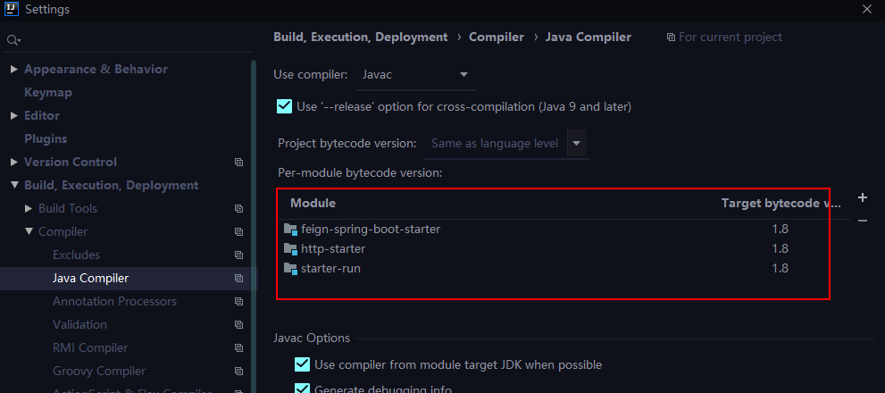The width and height of the screenshot is (885, 393).
Task: Toggle the Generate debugging info checkbox
Action: coord(302,389)
